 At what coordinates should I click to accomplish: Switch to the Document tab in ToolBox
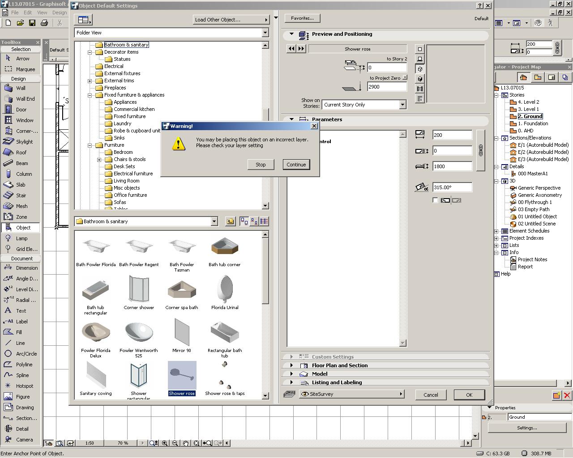(x=20, y=258)
